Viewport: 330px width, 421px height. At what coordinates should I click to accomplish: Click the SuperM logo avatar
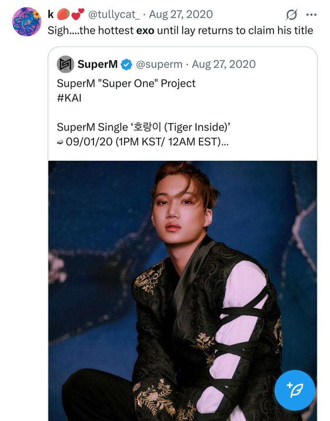tap(65, 64)
